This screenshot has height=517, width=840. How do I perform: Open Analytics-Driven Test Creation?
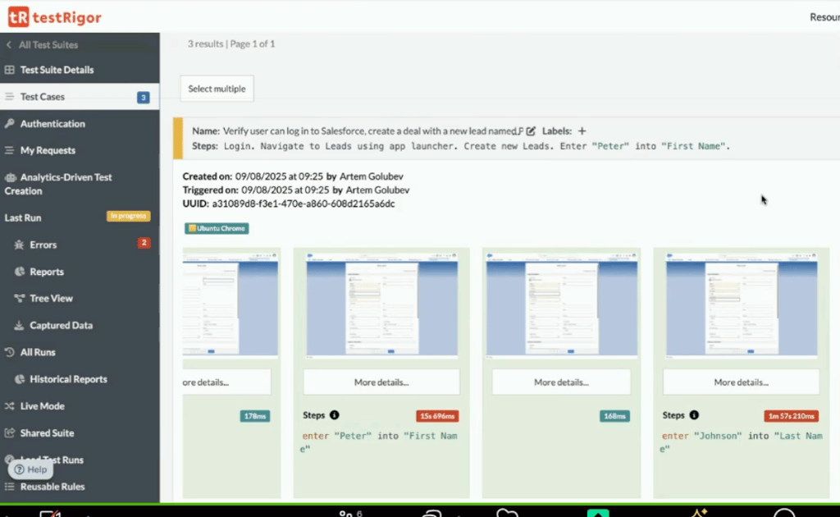click(x=58, y=184)
